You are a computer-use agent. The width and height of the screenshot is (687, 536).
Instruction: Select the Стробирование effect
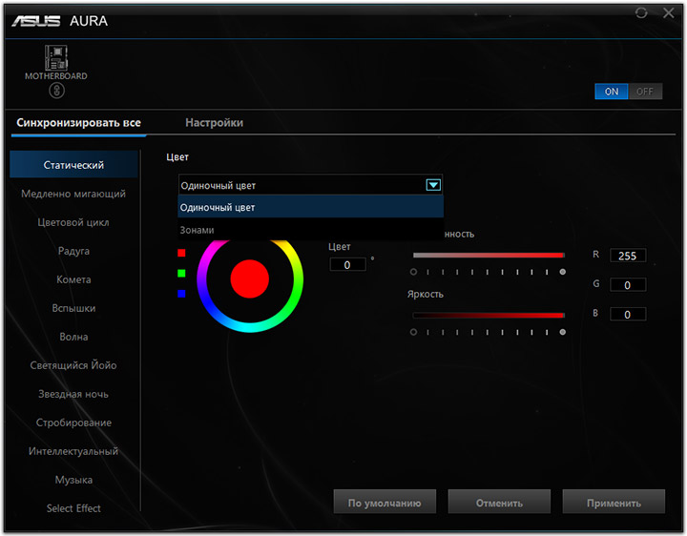(x=73, y=423)
